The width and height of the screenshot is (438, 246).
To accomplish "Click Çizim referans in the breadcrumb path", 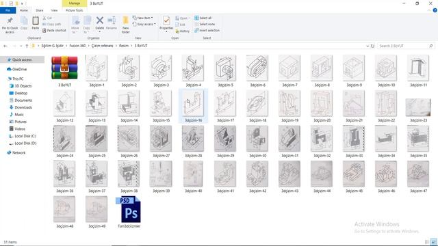I will (102, 46).
